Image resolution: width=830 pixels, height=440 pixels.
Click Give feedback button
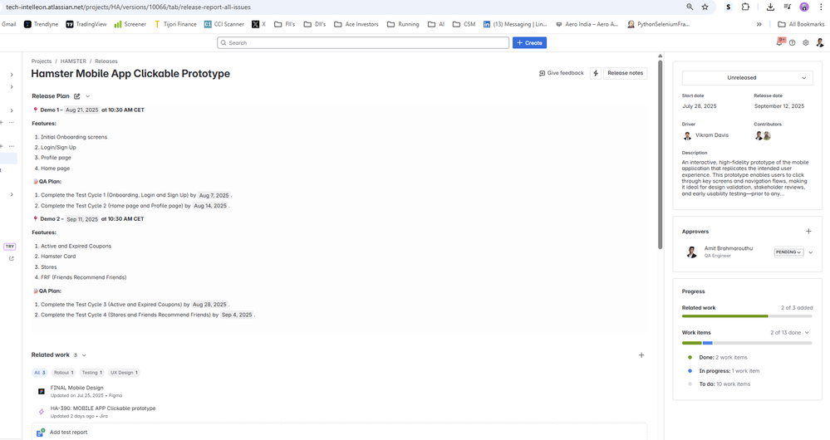(x=561, y=73)
